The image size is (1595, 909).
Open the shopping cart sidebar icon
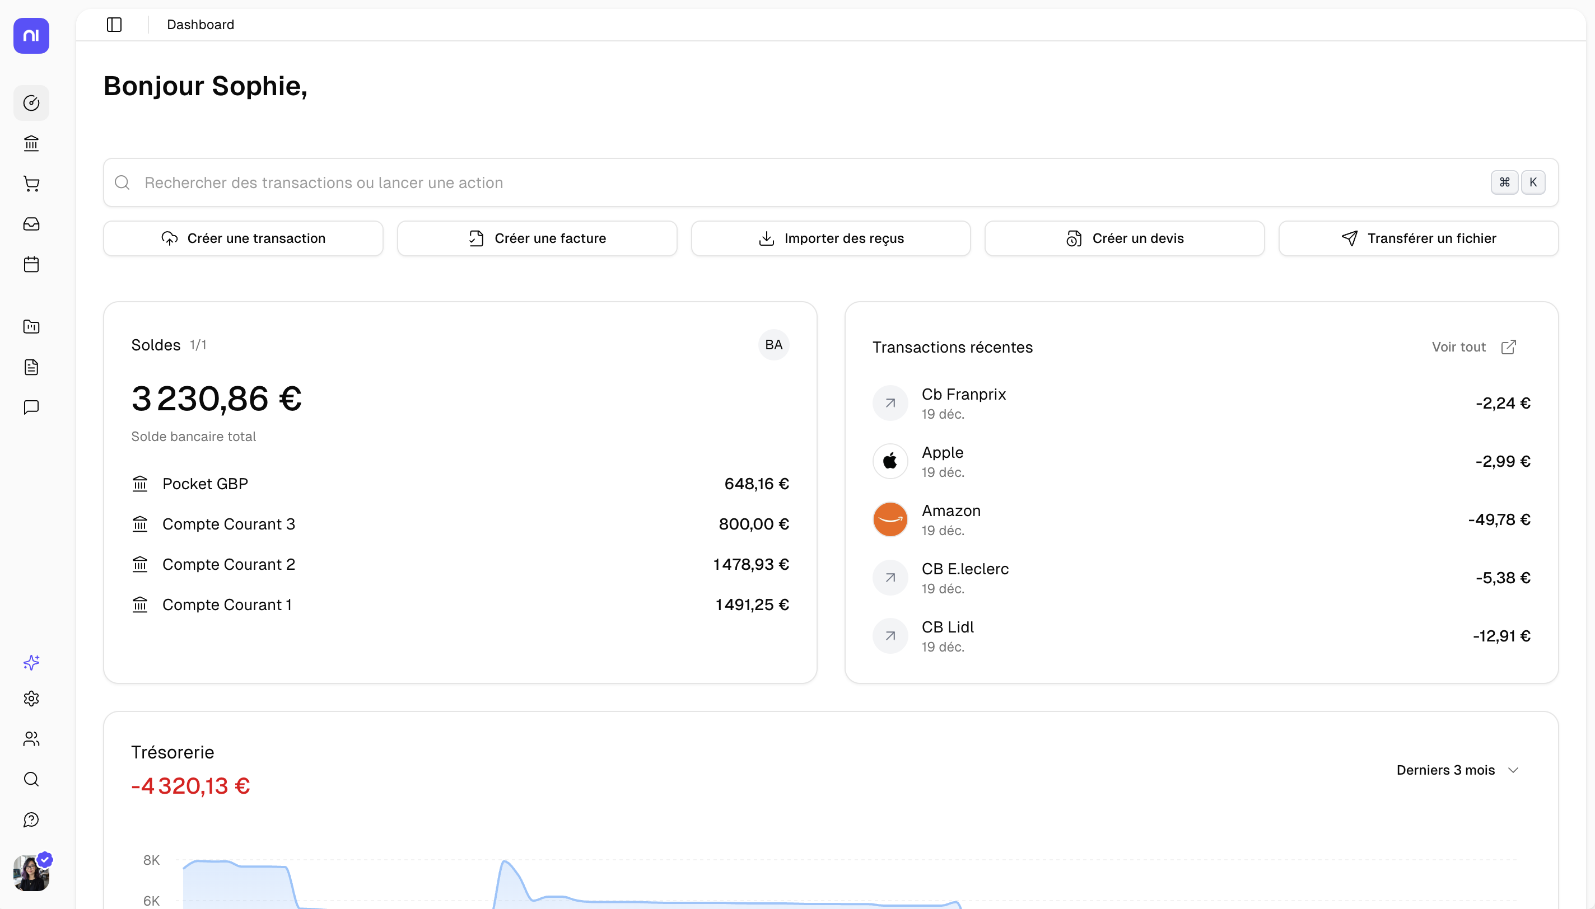[x=31, y=184]
